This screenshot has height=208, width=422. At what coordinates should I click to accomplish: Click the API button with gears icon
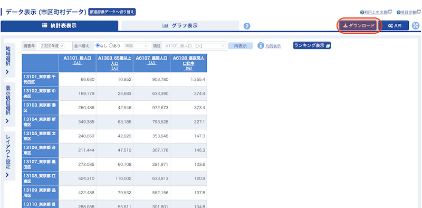pyautogui.click(x=395, y=25)
